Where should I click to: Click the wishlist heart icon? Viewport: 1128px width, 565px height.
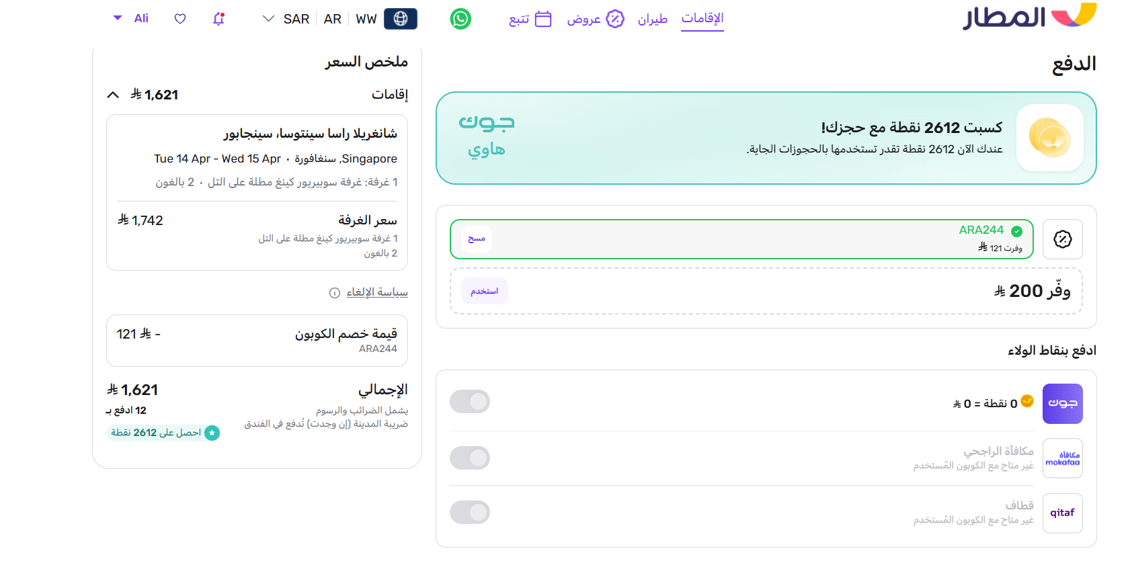pos(179,18)
